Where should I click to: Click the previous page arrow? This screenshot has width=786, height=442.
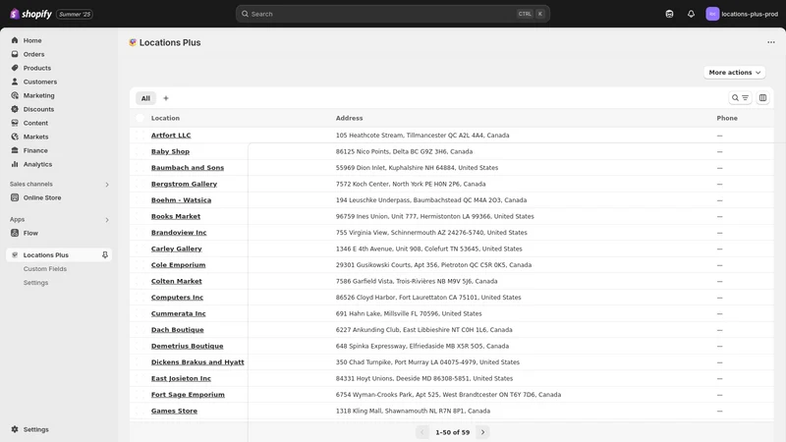(422, 432)
